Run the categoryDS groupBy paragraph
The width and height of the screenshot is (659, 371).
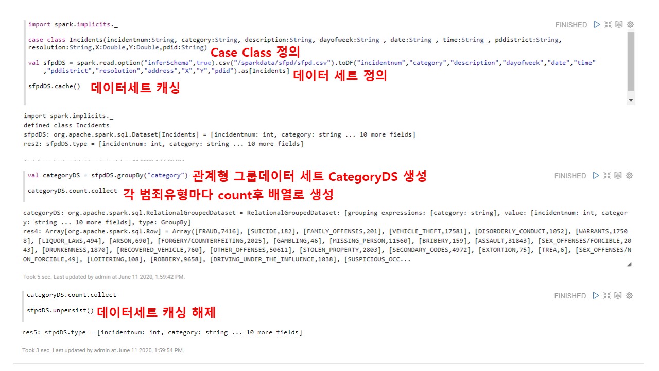[x=596, y=175]
